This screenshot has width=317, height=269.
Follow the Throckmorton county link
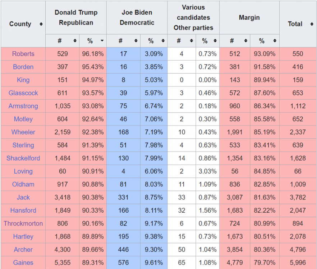(23, 223)
